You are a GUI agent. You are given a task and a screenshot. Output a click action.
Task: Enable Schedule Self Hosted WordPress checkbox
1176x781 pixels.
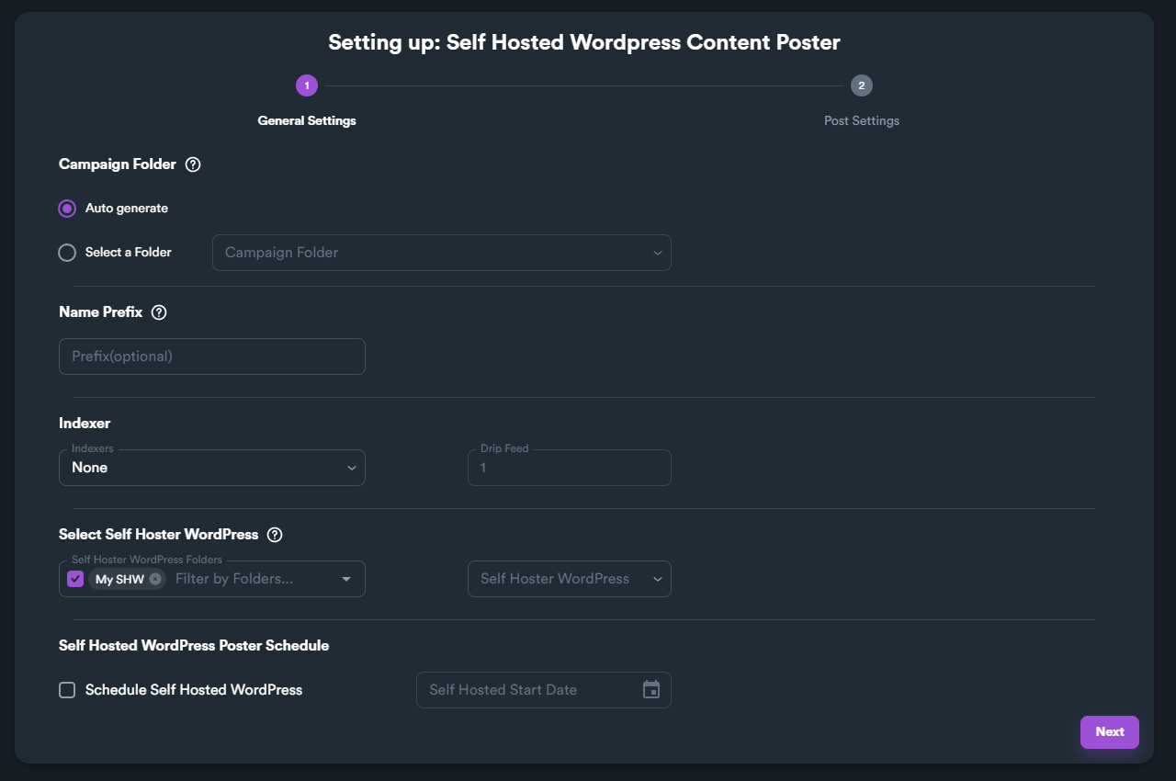pos(67,690)
